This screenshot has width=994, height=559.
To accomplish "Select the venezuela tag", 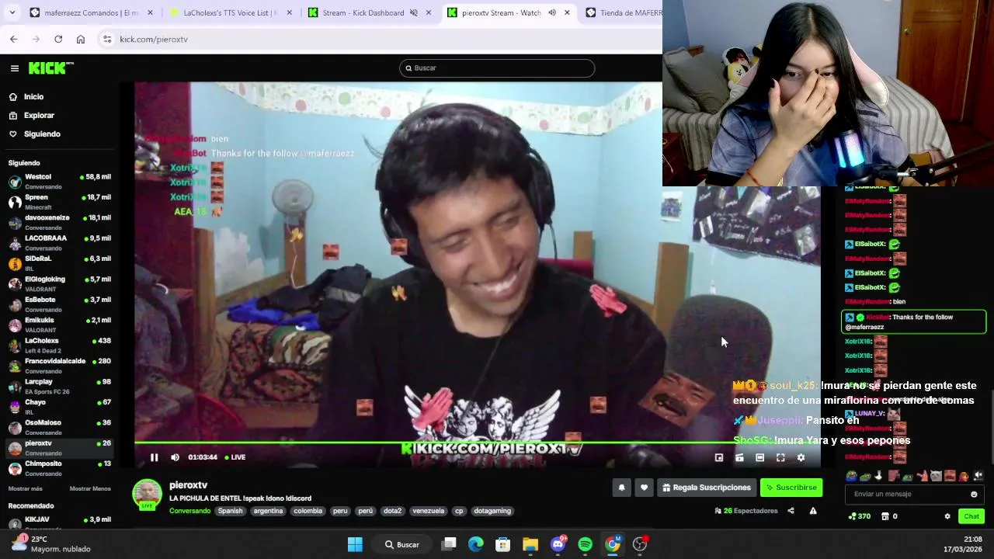I will 428,511.
